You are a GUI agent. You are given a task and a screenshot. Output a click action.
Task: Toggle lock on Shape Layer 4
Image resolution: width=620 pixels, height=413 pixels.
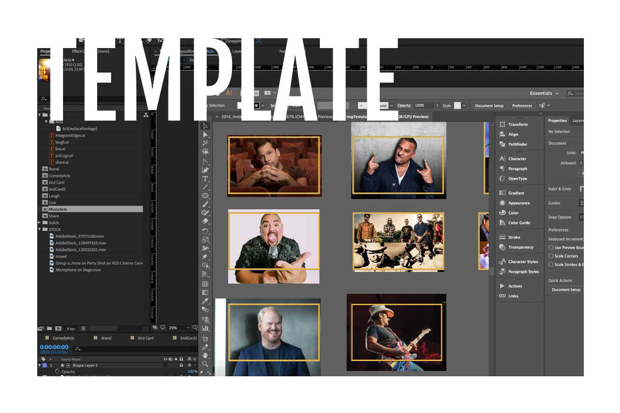181,365
